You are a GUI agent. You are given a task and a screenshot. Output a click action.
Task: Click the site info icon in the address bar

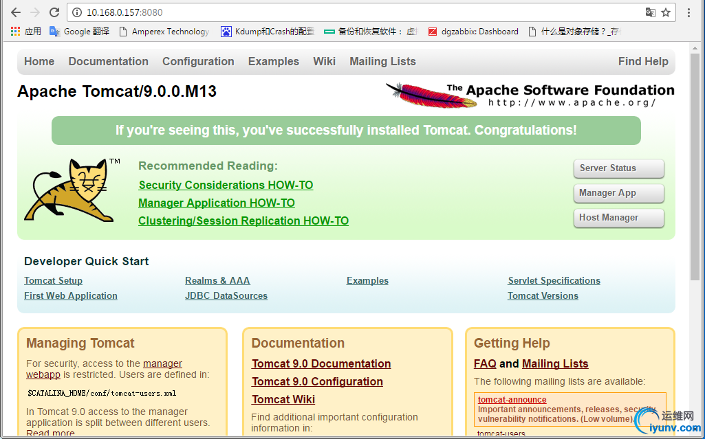click(x=77, y=12)
